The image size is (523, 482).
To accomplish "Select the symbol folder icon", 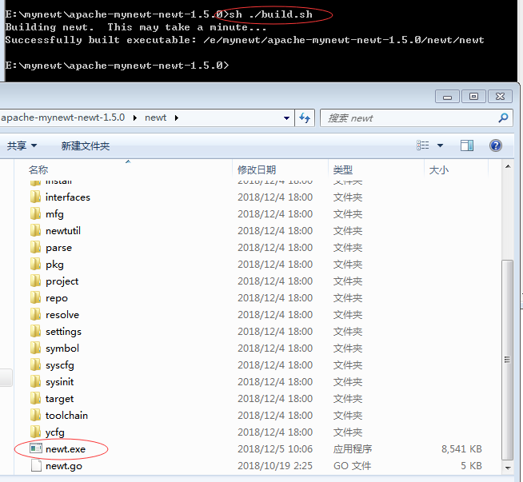I will 35,348.
